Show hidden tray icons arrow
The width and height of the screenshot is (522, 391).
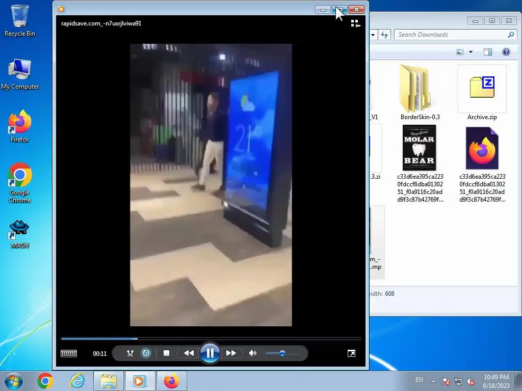pos(433,381)
